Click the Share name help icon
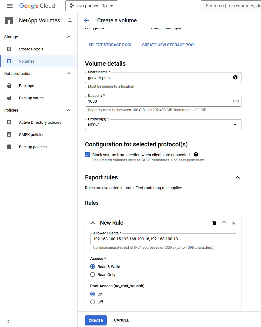Viewport: 261px width, 327px height. click(x=235, y=77)
